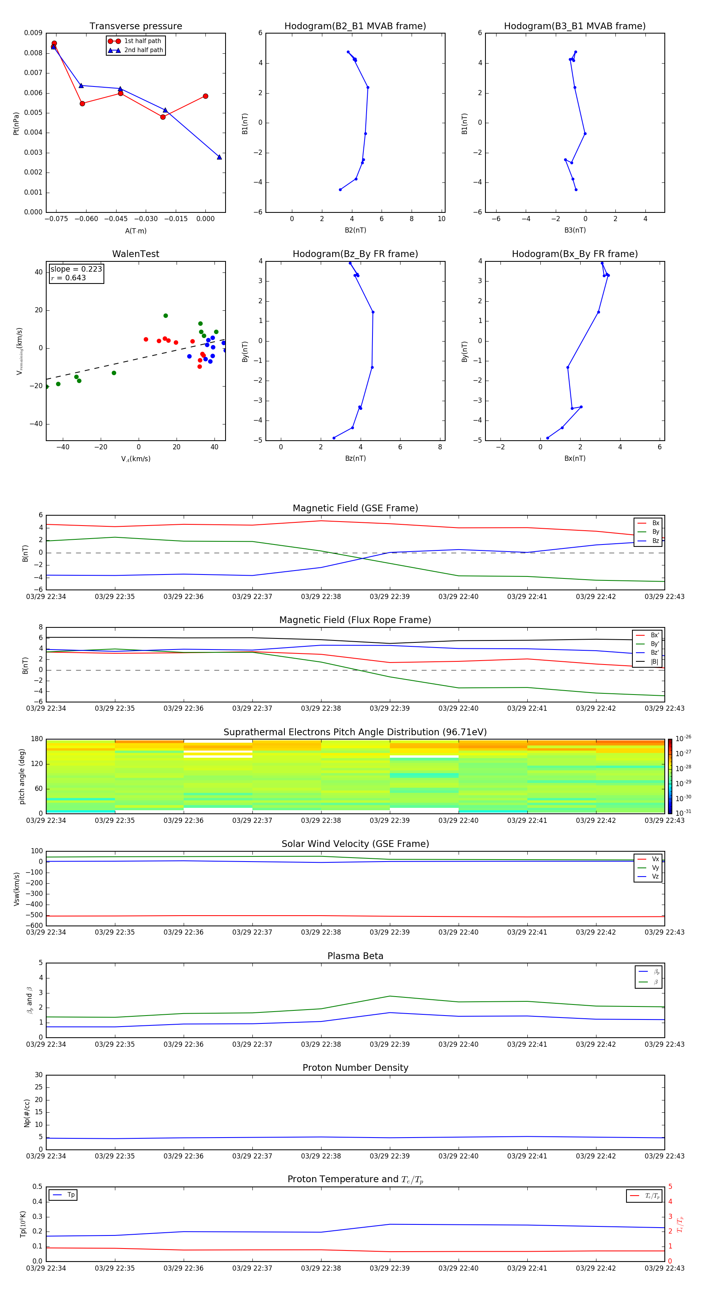The width and height of the screenshot is (711, 1303).
Task: Click the Bx legend entry in GSE plot
Action: pyautogui.click(x=648, y=523)
